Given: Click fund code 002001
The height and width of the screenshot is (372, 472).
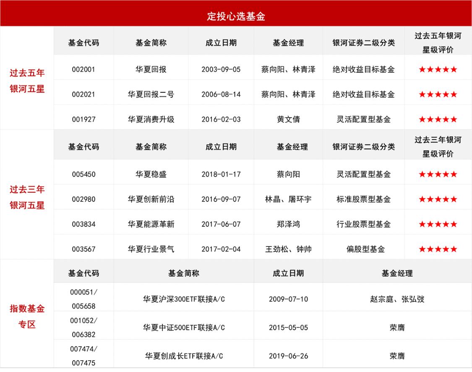Looking at the screenshot, I should coord(83,68).
